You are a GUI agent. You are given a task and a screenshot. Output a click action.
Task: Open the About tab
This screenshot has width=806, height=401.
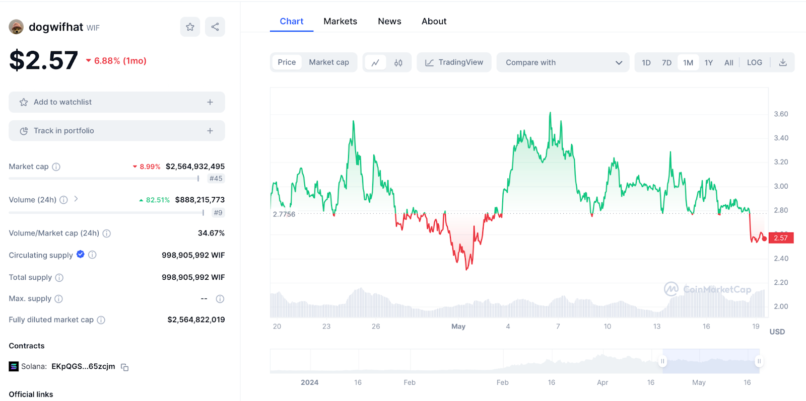(x=434, y=21)
